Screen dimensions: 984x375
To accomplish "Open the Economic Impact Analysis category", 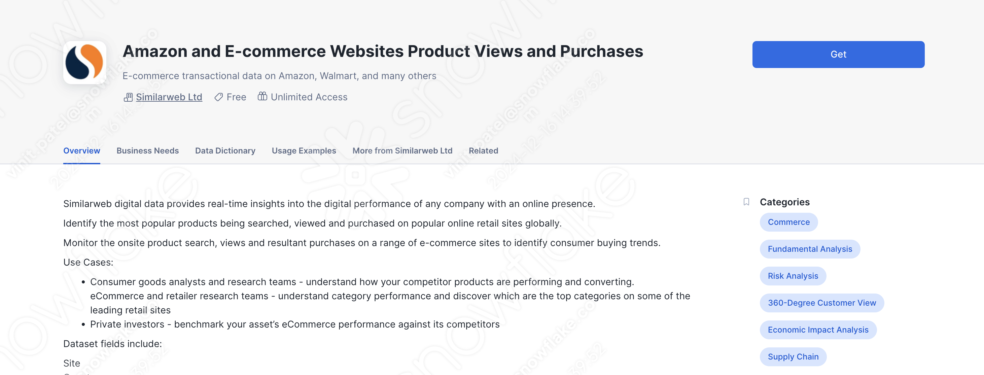I will [x=818, y=330].
